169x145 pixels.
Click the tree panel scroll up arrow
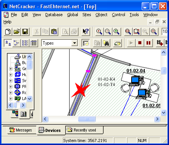pyautogui.click(x=30, y=57)
